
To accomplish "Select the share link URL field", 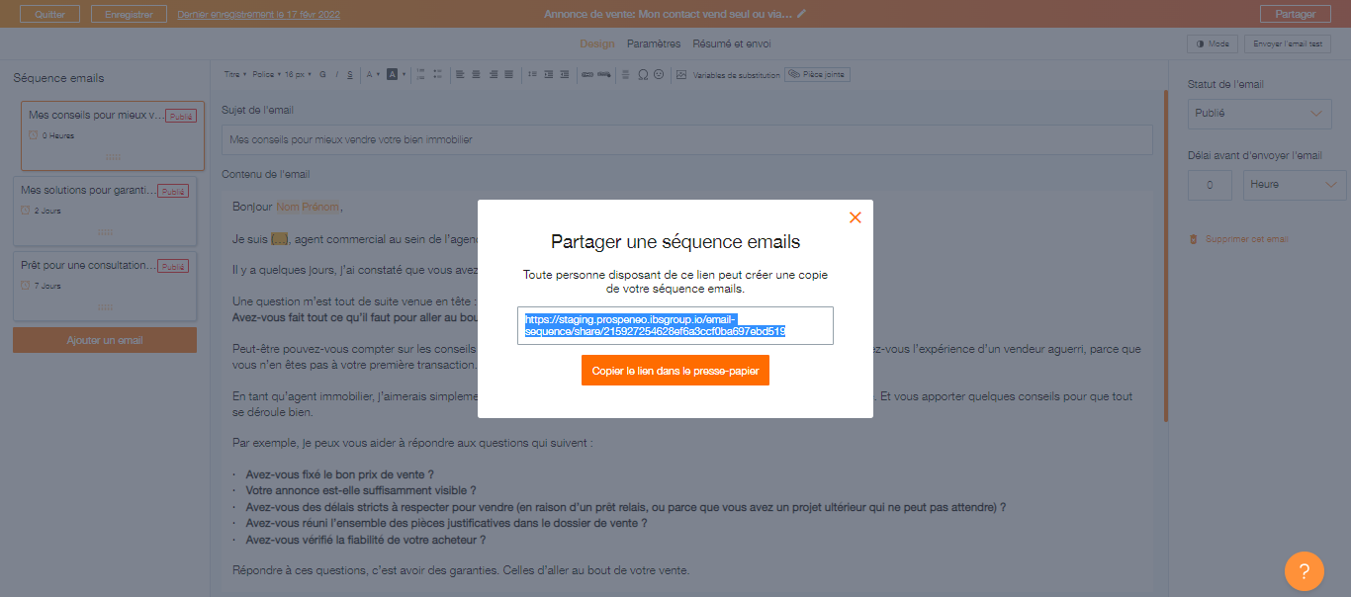I will pos(675,325).
